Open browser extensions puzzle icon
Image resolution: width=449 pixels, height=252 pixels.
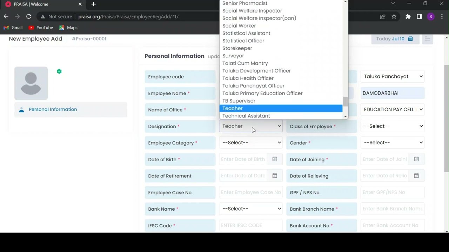tap(408, 16)
